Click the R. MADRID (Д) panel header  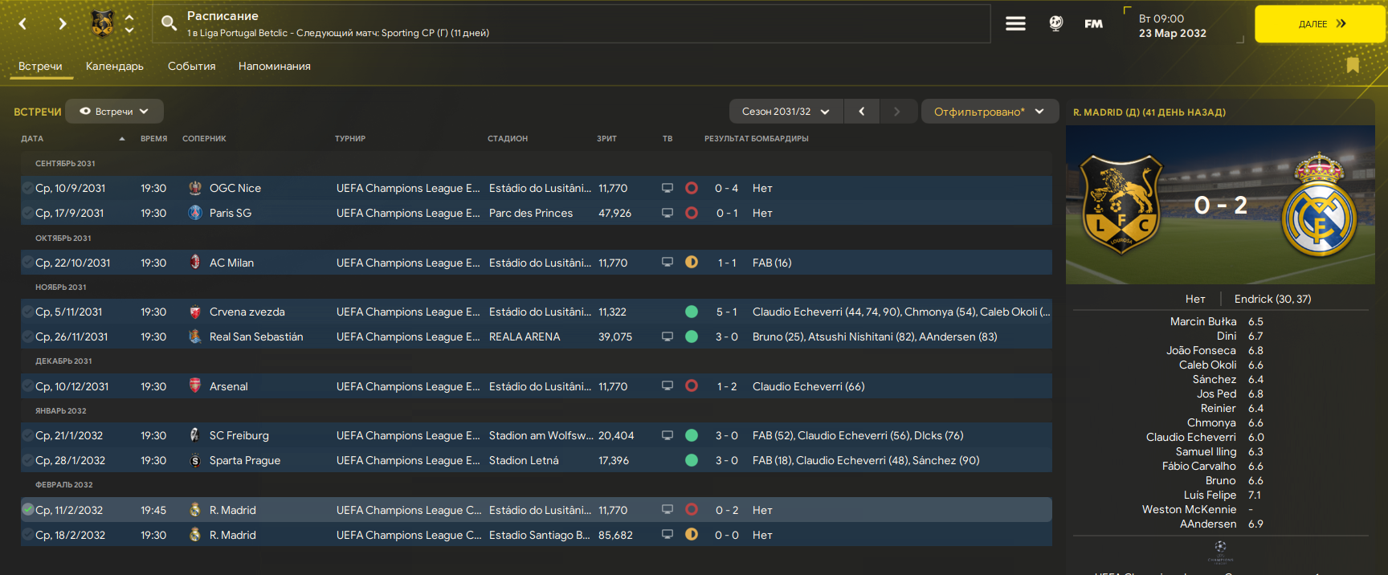[x=1149, y=112]
